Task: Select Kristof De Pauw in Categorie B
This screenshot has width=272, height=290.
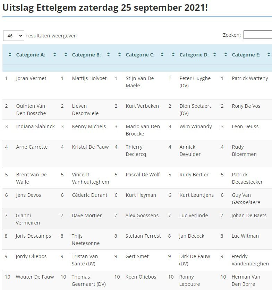Action: point(90,147)
